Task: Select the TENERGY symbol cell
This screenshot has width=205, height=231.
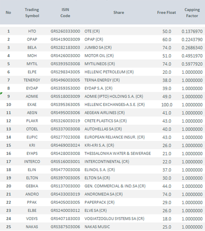Action: click(x=32, y=80)
